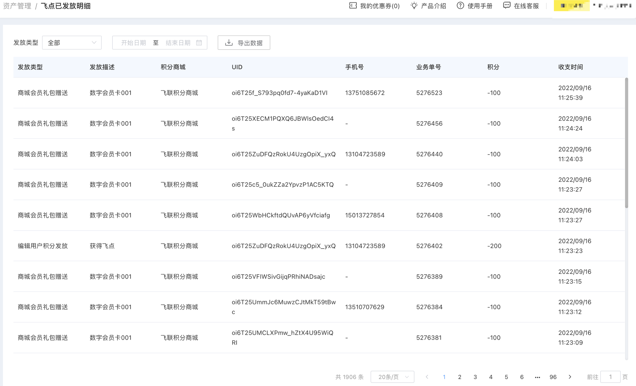Click the go-to page number input
This screenshot has height=386, width=636.
click(610, 377)
